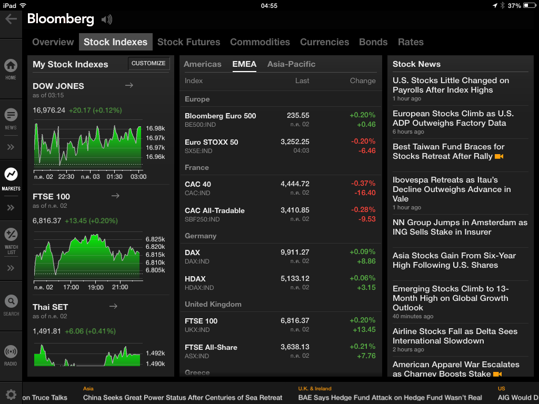Tap the Bluetooth status icon
539x404 pixels.
click(502, 5)
